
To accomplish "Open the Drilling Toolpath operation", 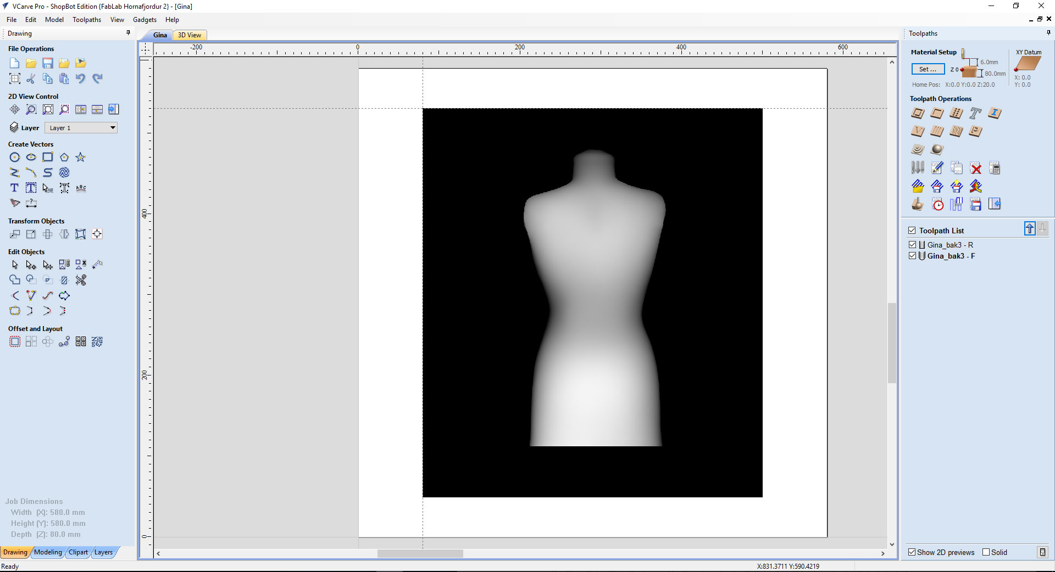I will tap(956, 114).
